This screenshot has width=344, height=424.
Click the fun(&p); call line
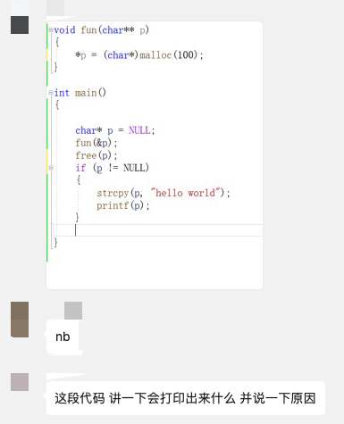tap(96, 143)
